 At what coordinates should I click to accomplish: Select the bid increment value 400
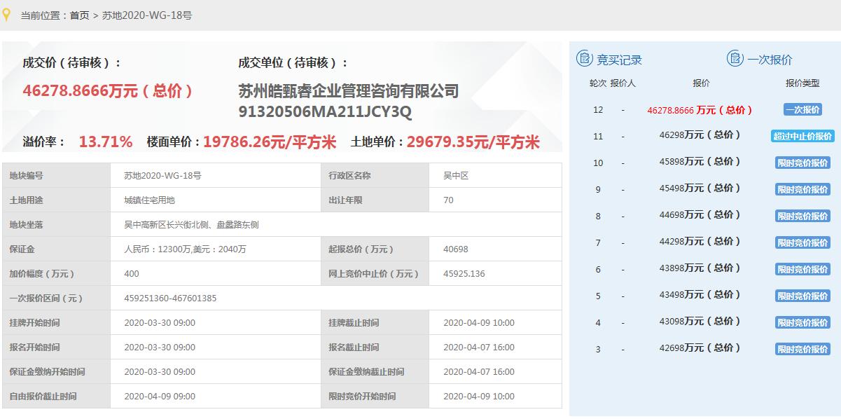click(x=132, y=274)
